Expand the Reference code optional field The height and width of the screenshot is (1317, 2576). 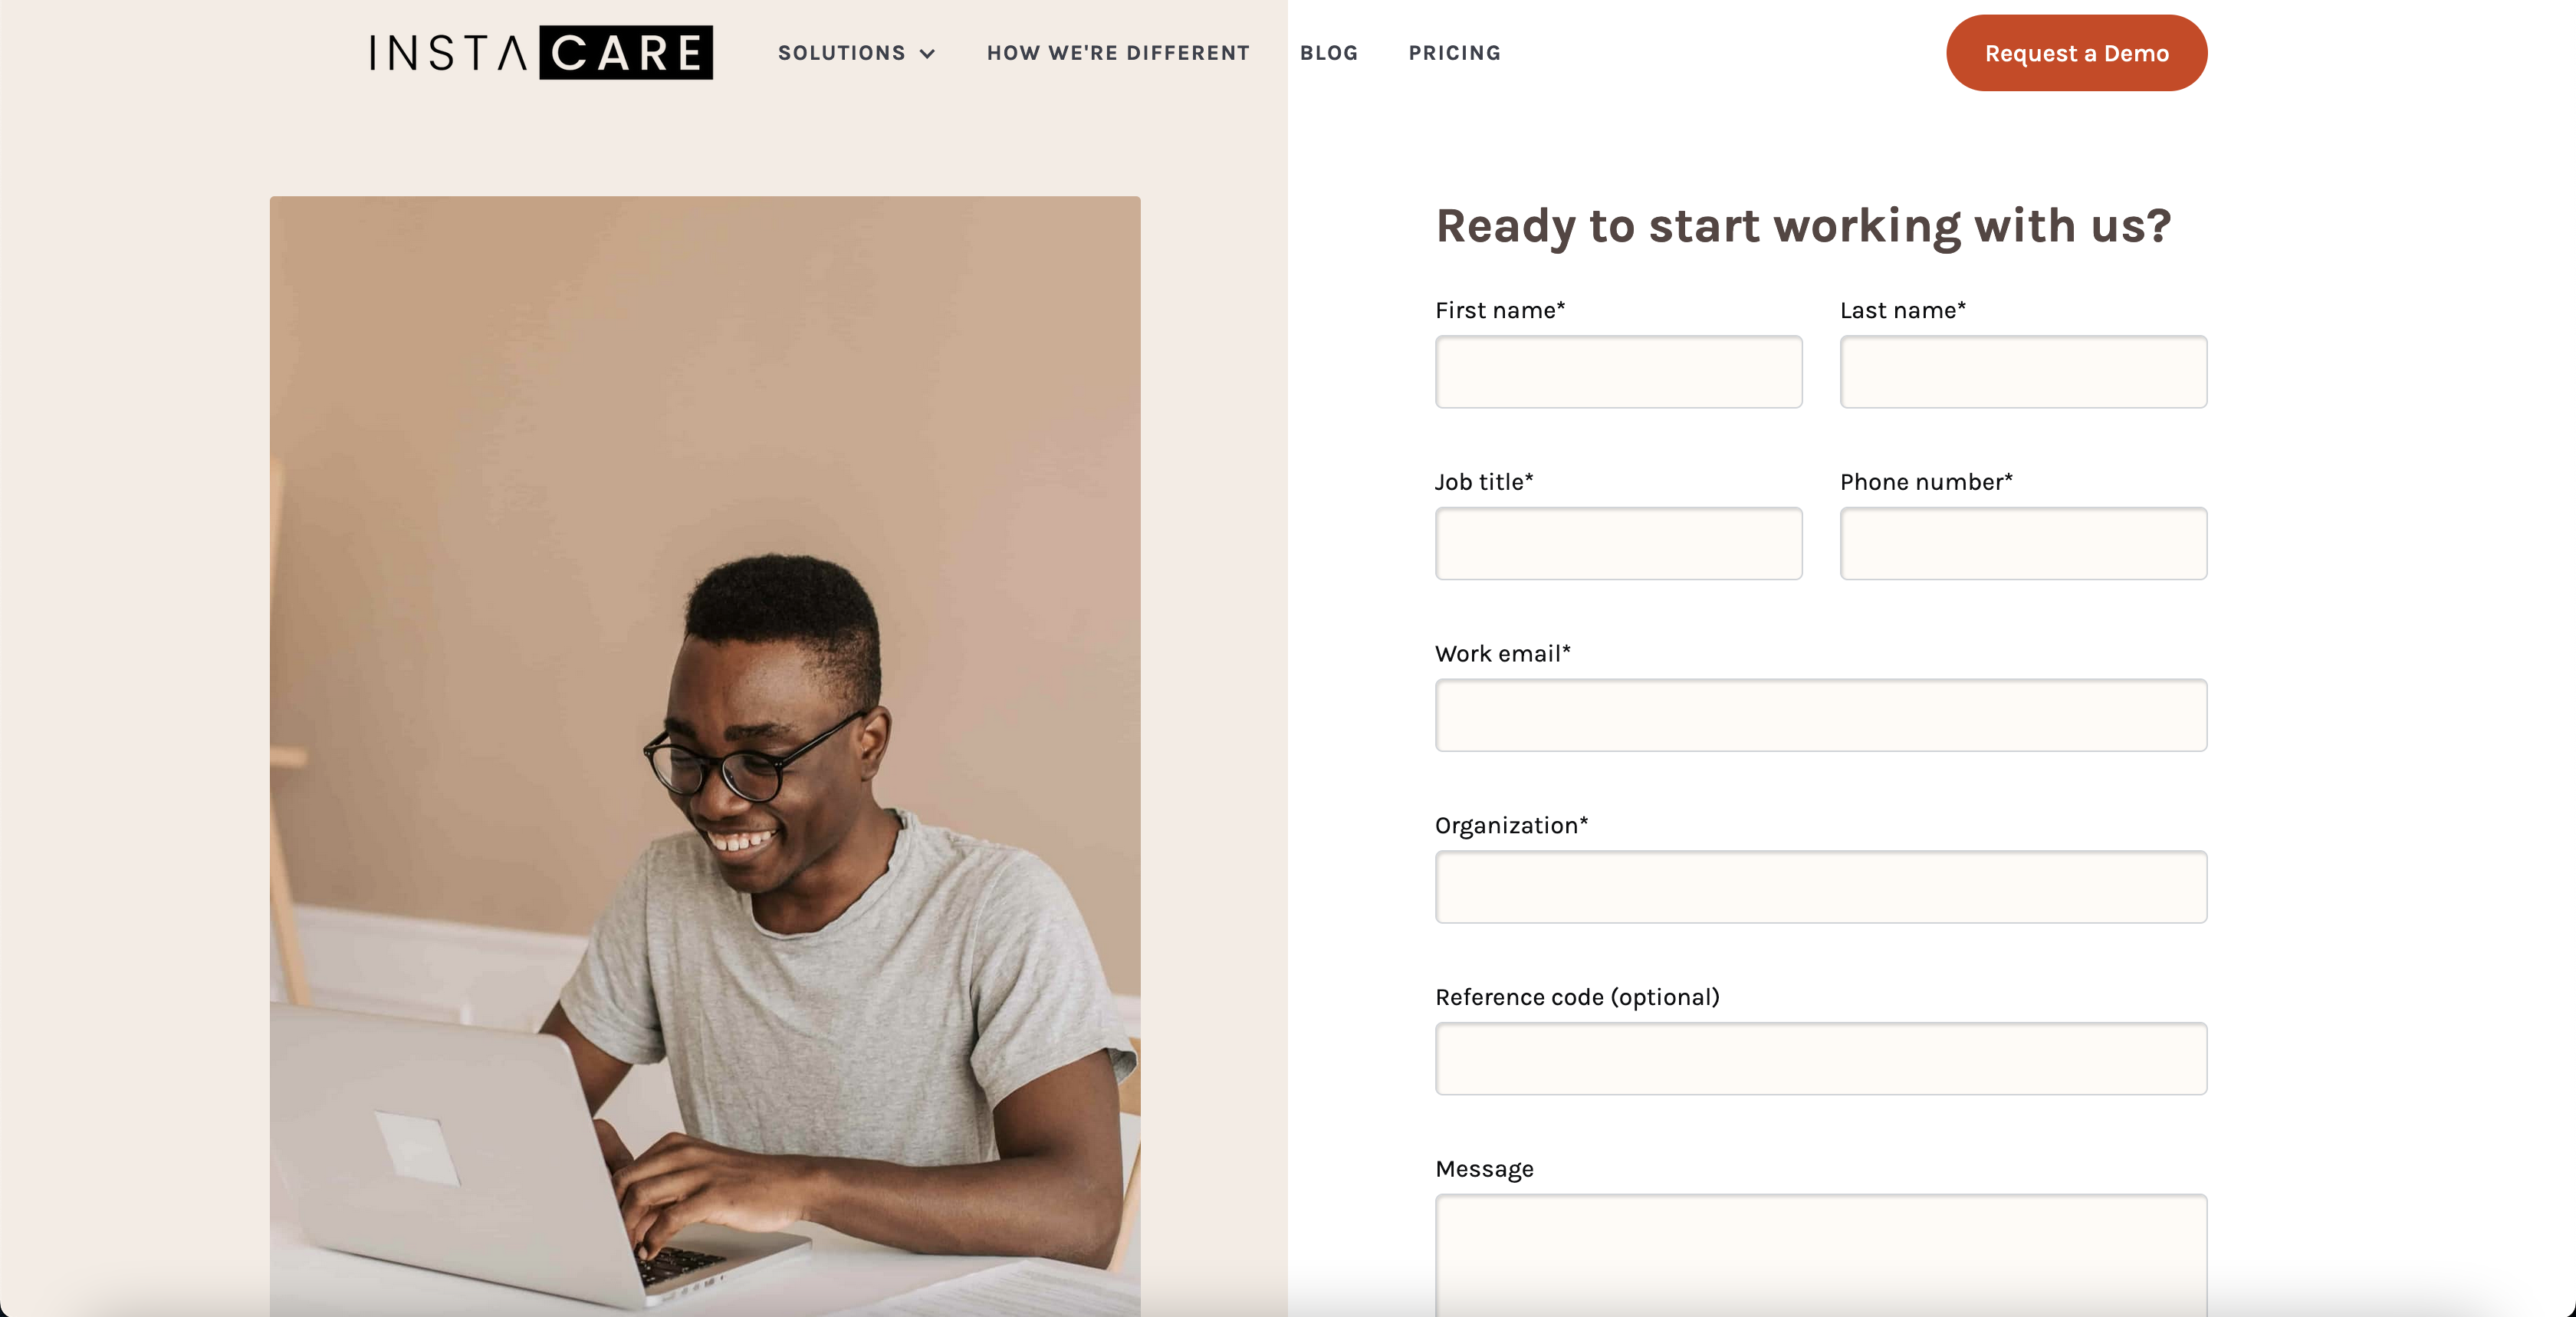click(x=1820, y=1059)
